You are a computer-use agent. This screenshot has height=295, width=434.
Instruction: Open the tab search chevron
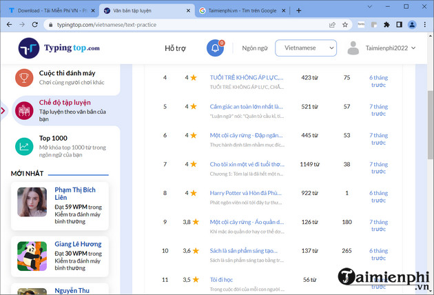(x=369, y=6)
